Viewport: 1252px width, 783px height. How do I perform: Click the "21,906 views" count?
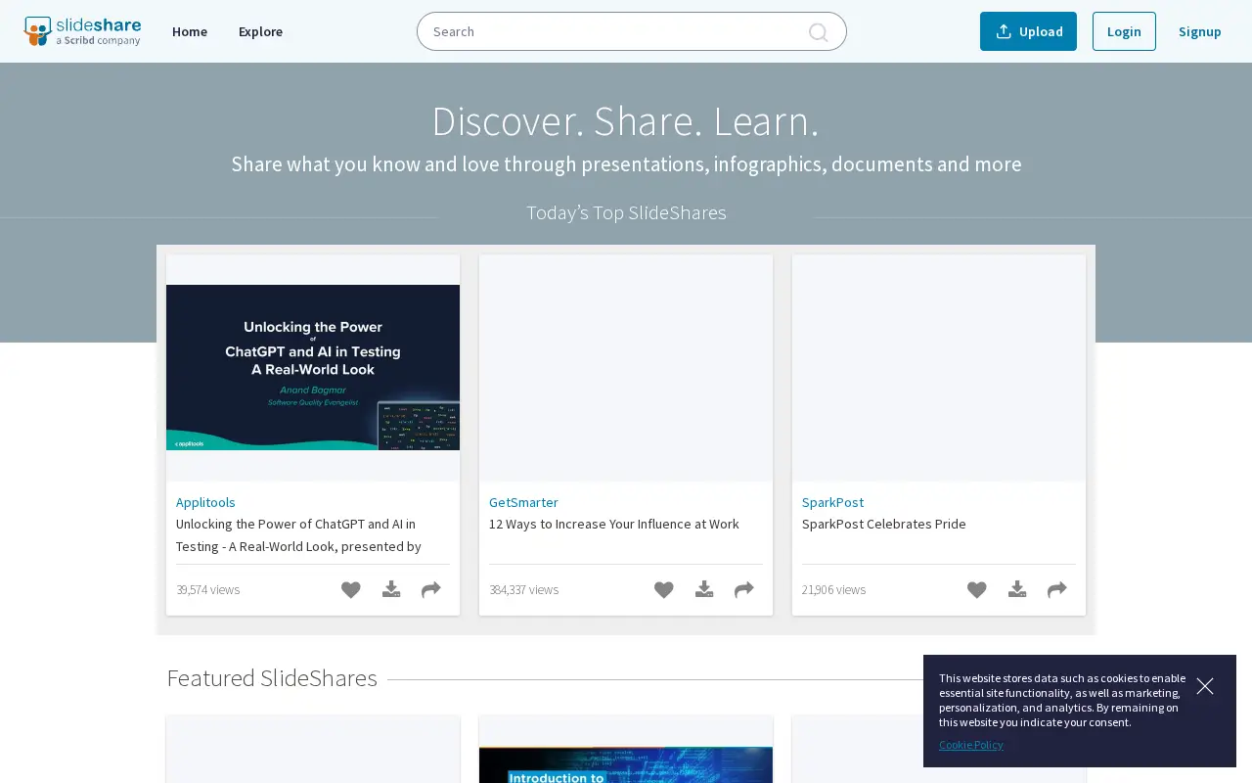tap(833, 589)
